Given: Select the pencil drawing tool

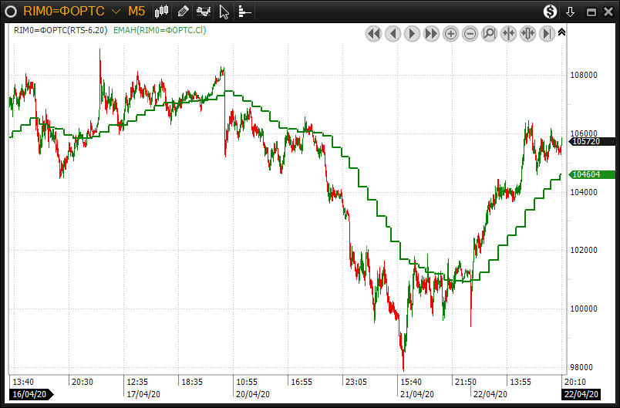Looking at the screenshot, I should 183,12.
